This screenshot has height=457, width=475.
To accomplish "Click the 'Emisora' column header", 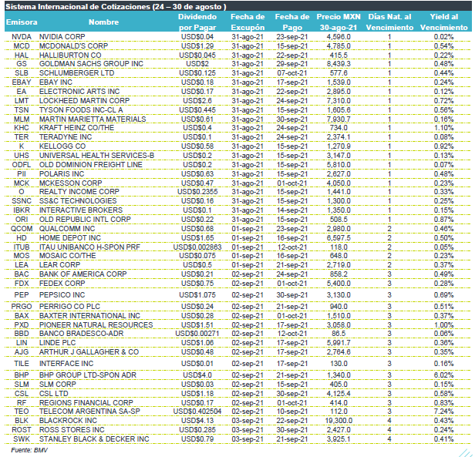I will [22, 22].
